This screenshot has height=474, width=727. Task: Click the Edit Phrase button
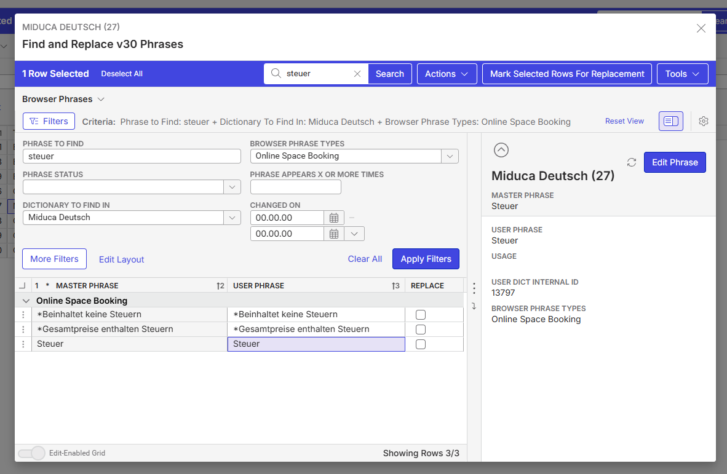(675, 162)
